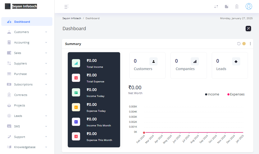
Task: Click the magic wand customize button
Action: tap(248, 28)
